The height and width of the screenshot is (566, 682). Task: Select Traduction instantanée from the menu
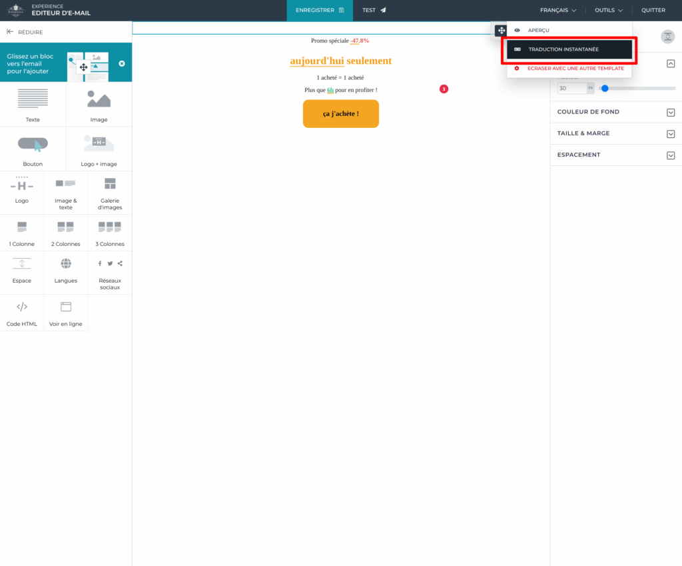pos(569,49)
